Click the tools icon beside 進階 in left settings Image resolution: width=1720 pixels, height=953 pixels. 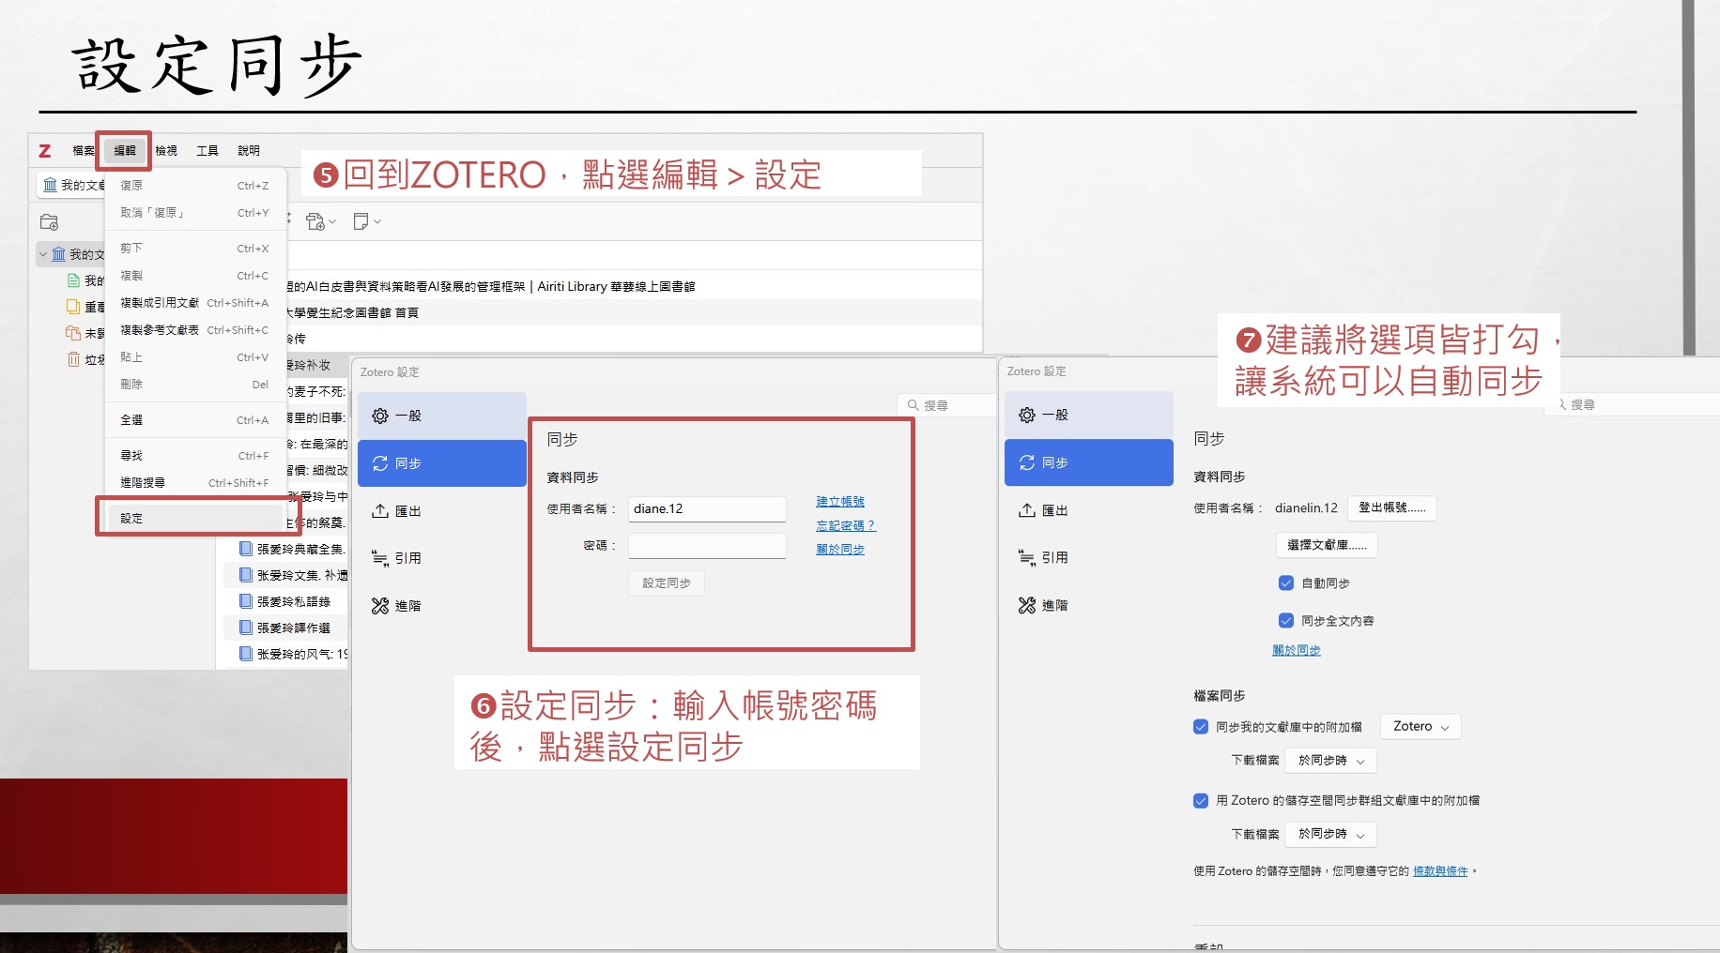(380, 606)
